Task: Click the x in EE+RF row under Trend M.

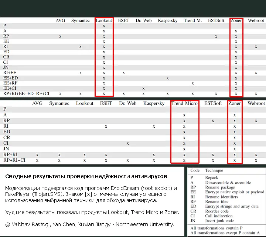Action: point(192,83)
